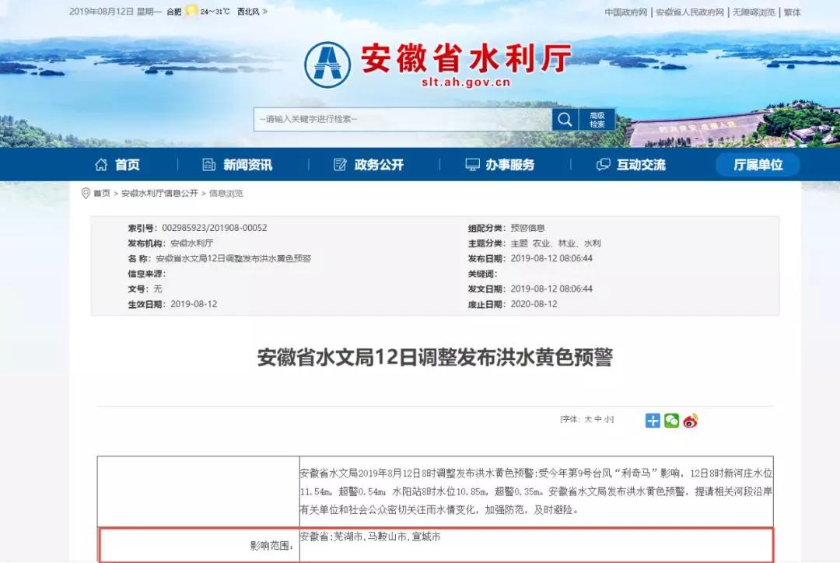840x563 pixels.
Task: Open the 安徽省人民政府网 top link
Action: click(x=690, y=12)
